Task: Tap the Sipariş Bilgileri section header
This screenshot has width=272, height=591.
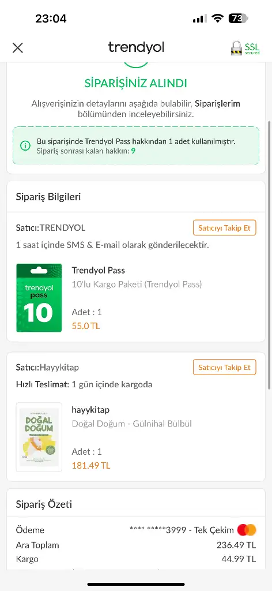Action: tap(48, 197)
